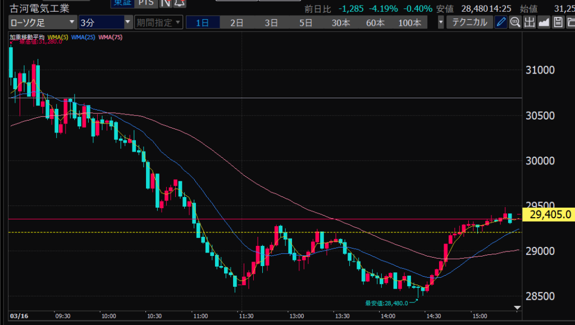Switch to the 東証 exchange toggle

coord(121,3)
